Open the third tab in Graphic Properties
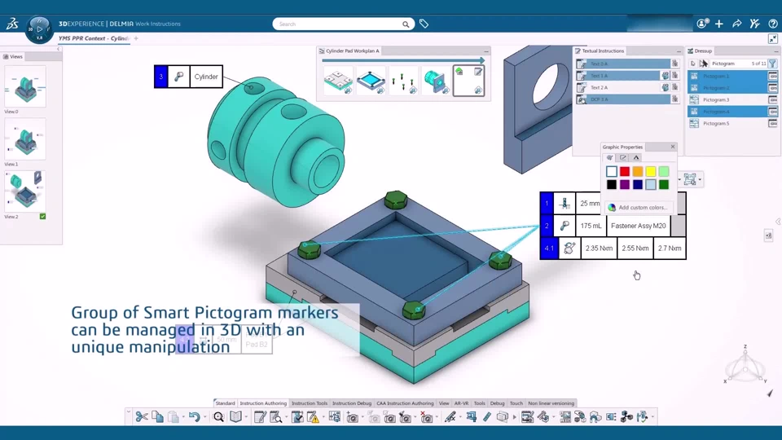Image resolution: width=782 pixels, height=440 pixels. [636, 157]
